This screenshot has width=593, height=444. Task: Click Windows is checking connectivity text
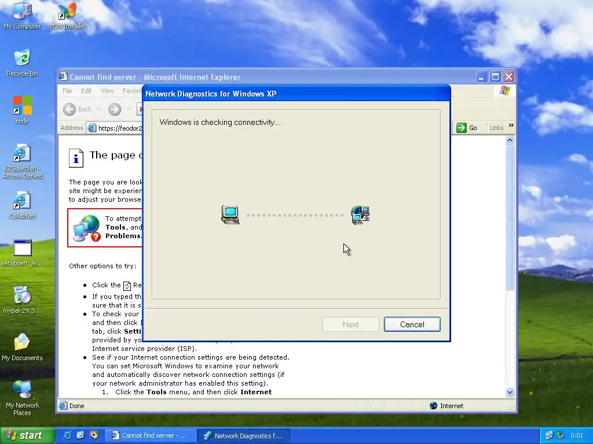219,122
